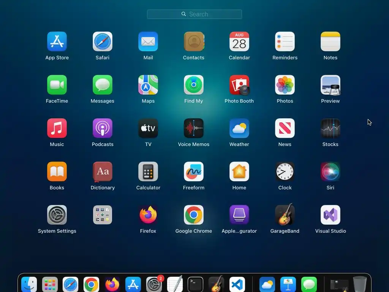Open App Store from the Dock
389x292 pixels.
[133, 284]
